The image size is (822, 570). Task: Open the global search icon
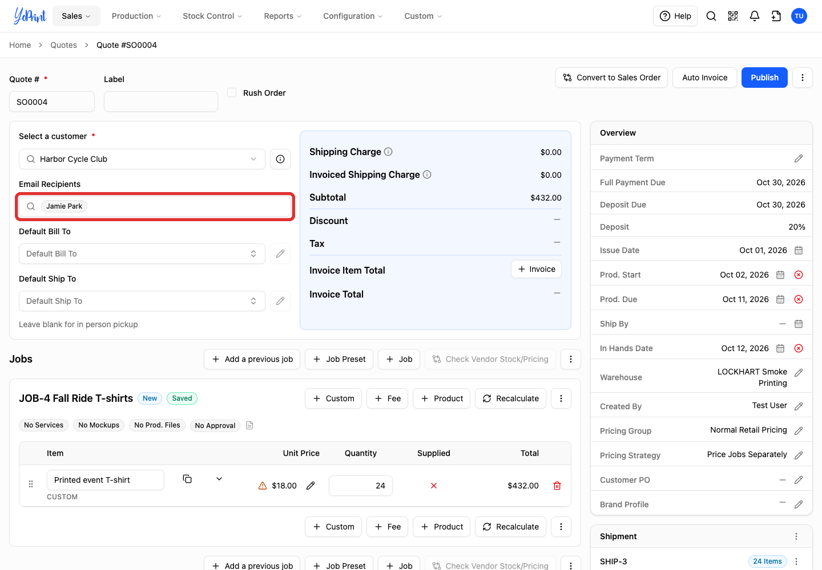(x=711, y=16)
